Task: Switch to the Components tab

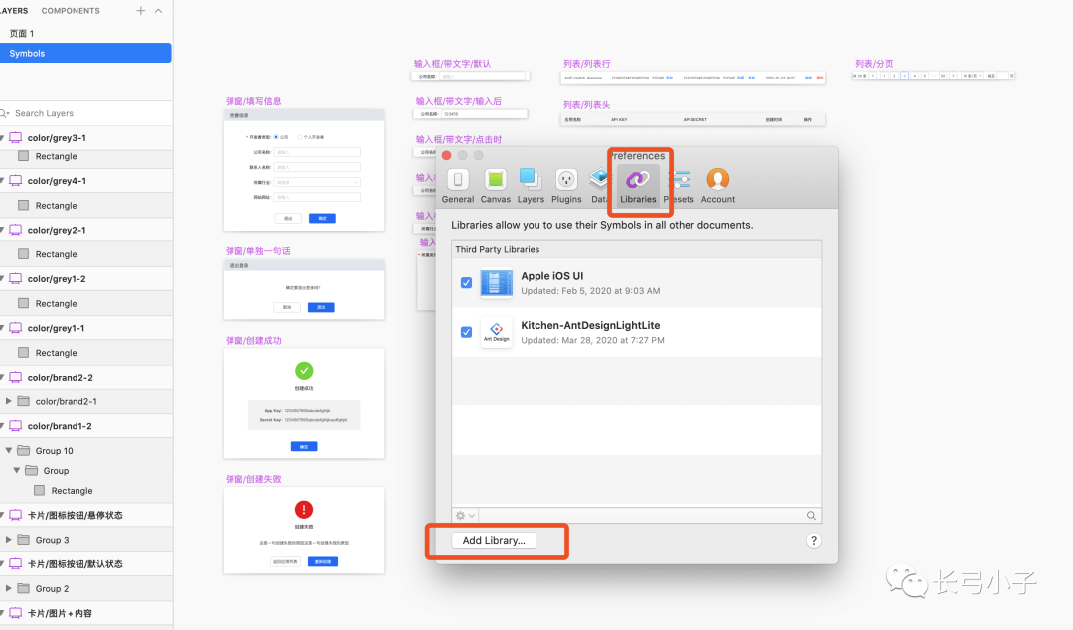Action: pyautogui.click(x=71, y=11)
